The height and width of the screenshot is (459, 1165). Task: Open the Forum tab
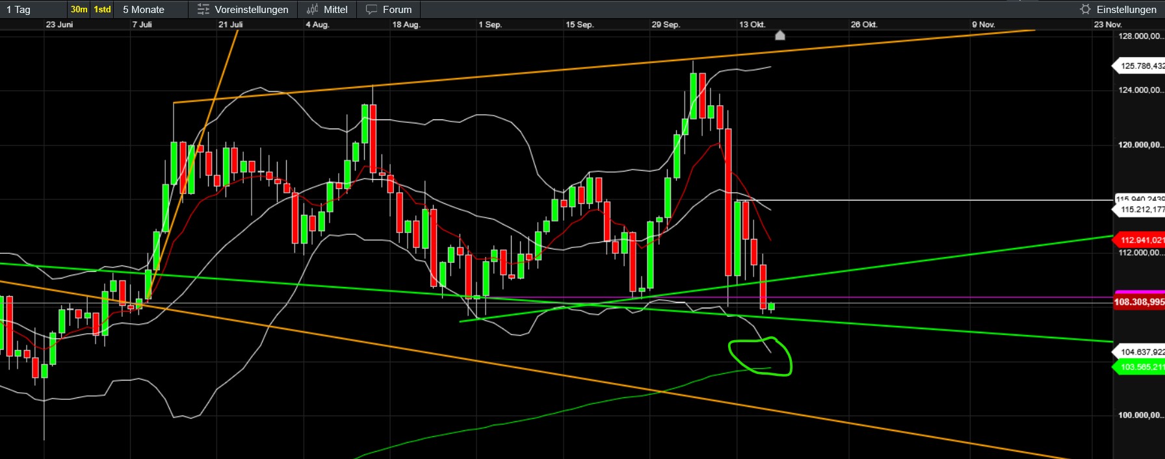coord(397,10)
